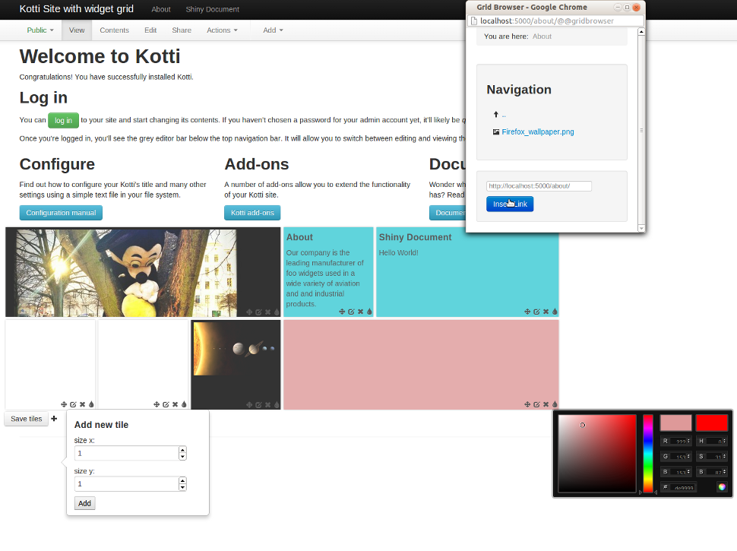Click the About breadcrumb in Grid Browser
Image resolution: width=737 pixels, height=551 pixels.
pyautogui.click(x=542, y=36)
